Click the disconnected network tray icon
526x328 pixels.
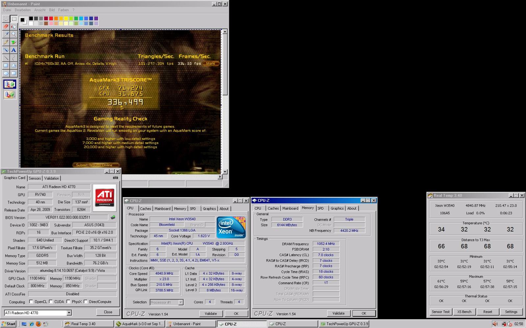504,324
